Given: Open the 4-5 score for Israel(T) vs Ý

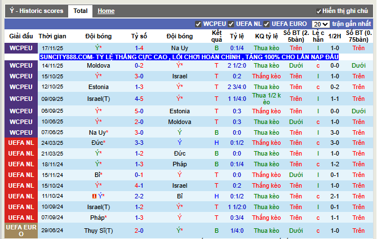Looking at the screenshot, I should tap(139, 99).
